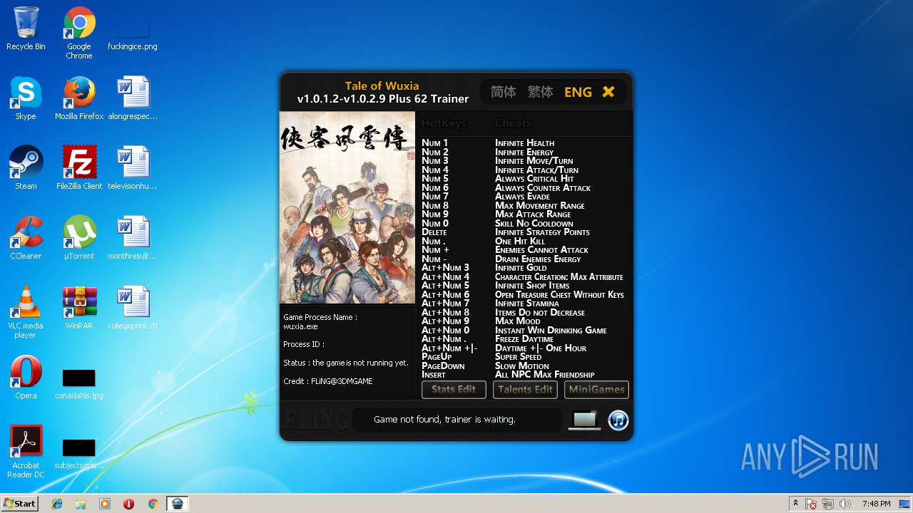This screenshot has width=913, height=513.
Task: Open Opera from the taskbar
Action: (128, 504)
